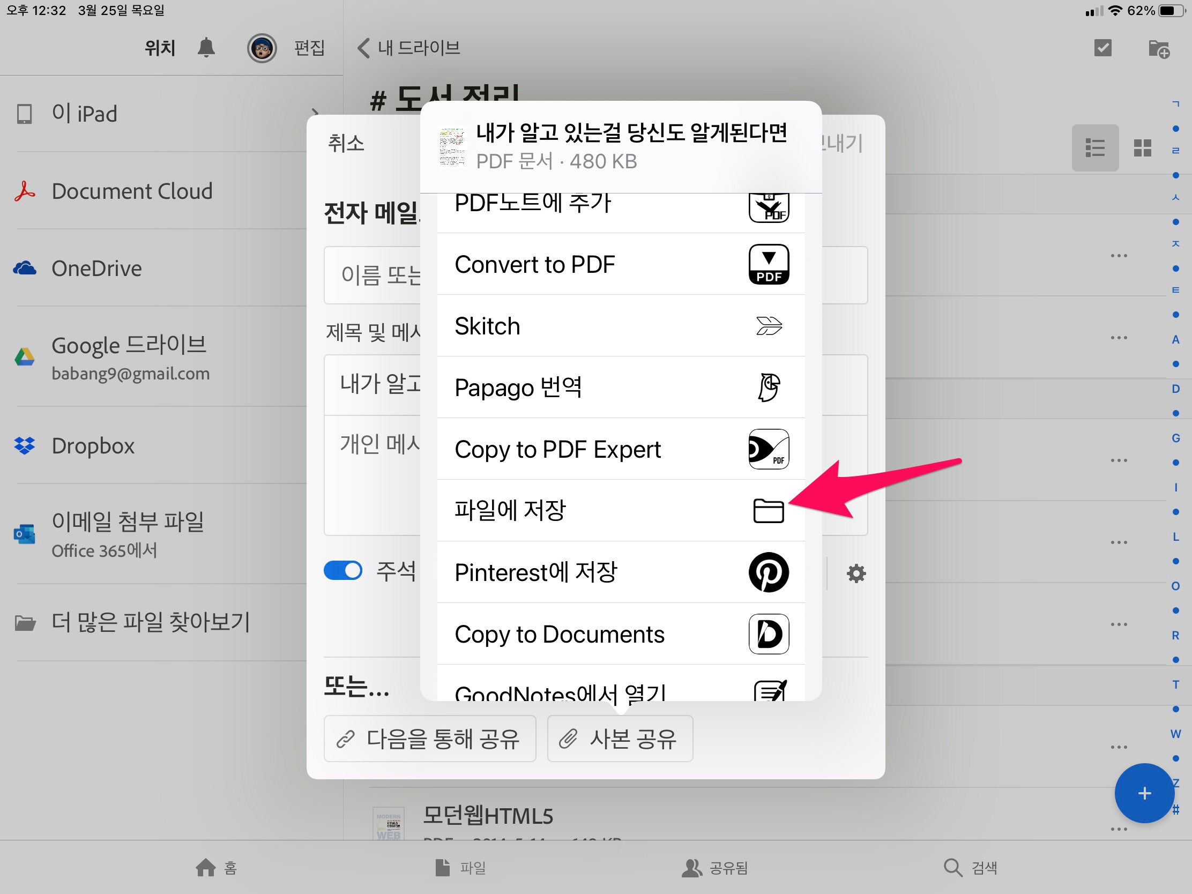Toggle the 주석 switch off
Screen dimensions: 1192x894
[x=342, y=571]
